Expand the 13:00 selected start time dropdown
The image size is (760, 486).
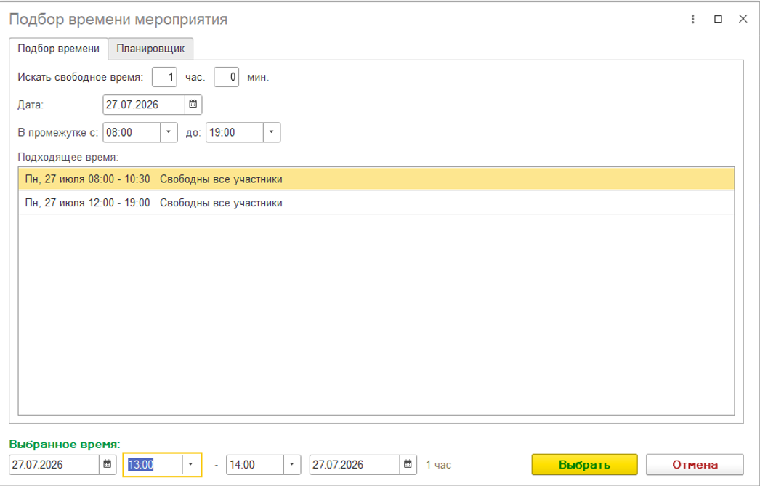[191, 465]
